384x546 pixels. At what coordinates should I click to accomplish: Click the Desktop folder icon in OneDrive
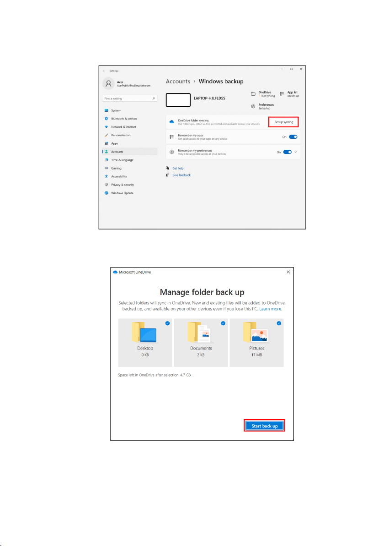coord(144,332)
